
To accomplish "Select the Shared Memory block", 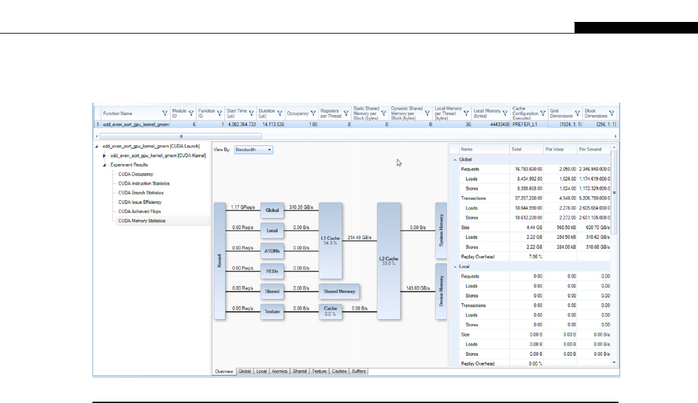I will 339,291.
